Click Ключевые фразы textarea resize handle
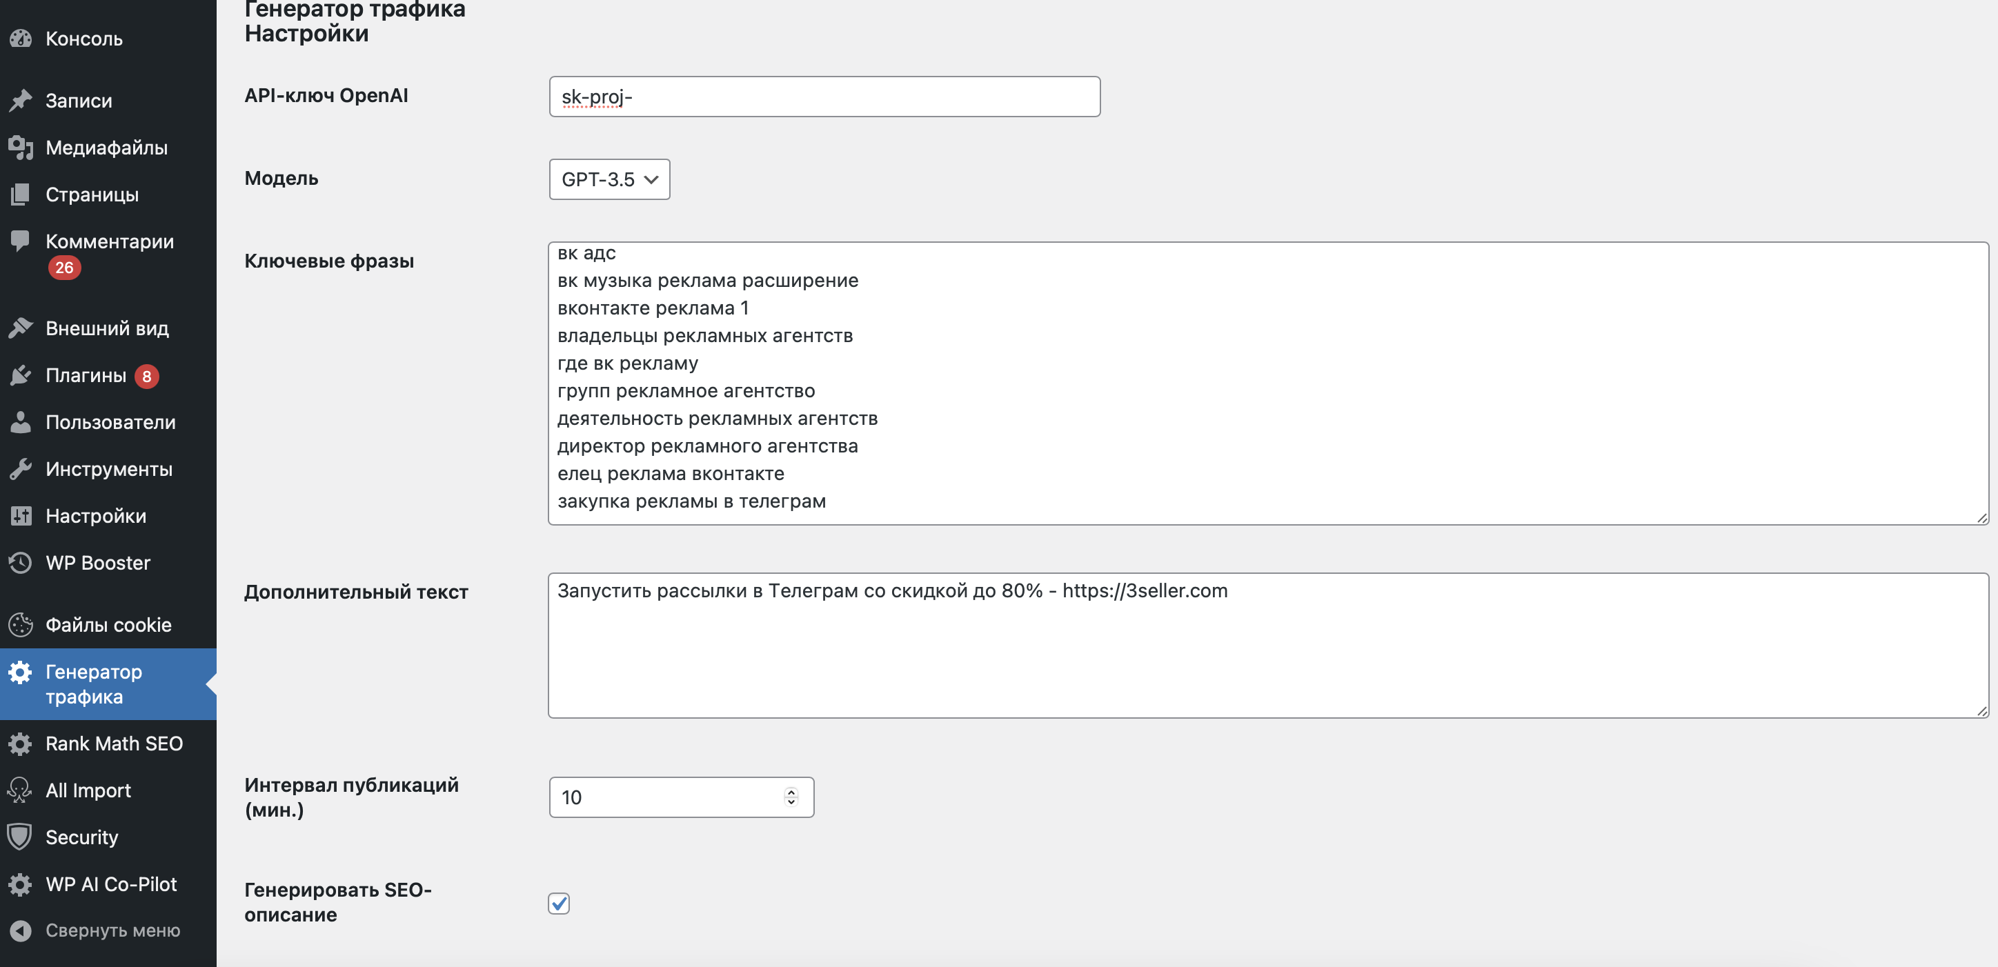Viewport: 1998px width, 967px height. click(x=1981, y=518)
